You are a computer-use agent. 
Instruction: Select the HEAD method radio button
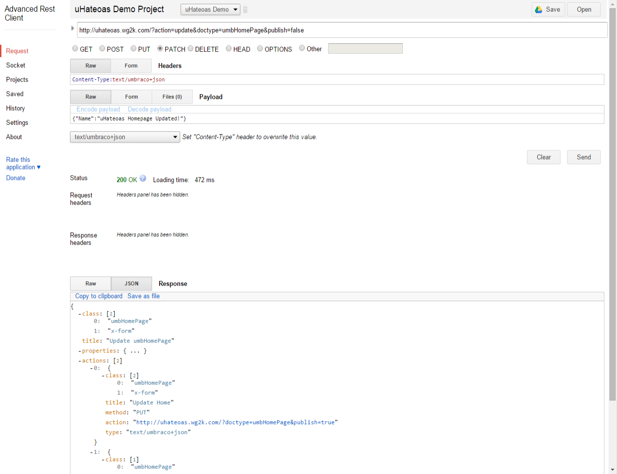229,49
